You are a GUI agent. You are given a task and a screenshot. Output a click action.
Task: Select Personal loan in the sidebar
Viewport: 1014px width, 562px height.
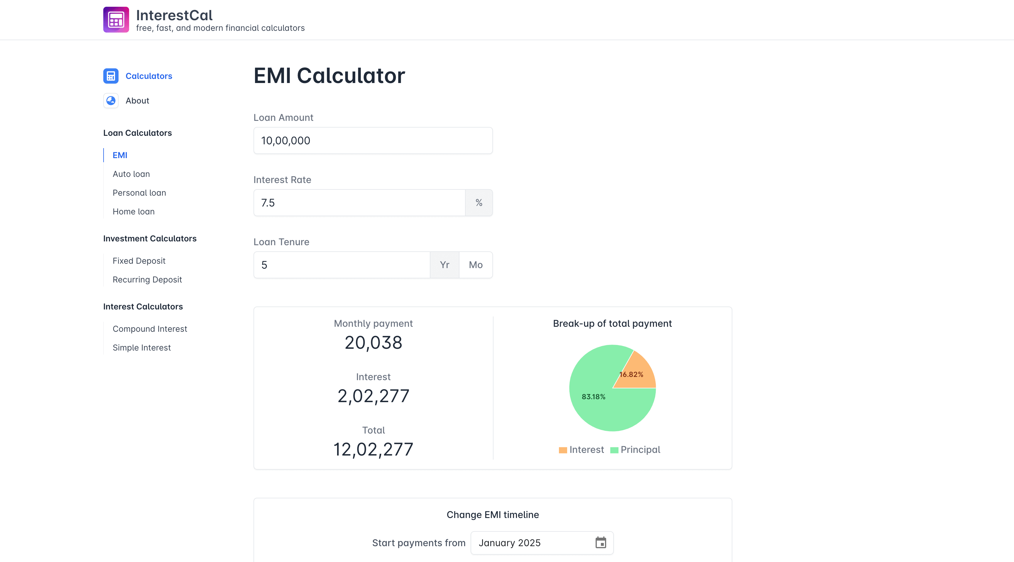pos(139,193)
